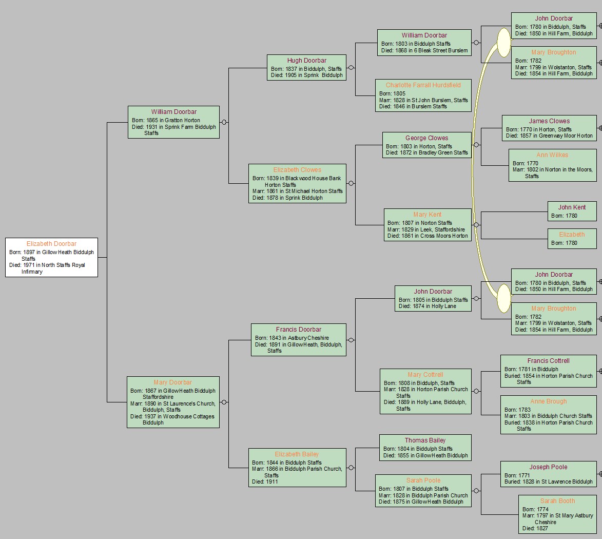Viewport: 602px width, 539px height.
Task: Open Mary Doorbar born 1867 box
Action: coord(173,402)
